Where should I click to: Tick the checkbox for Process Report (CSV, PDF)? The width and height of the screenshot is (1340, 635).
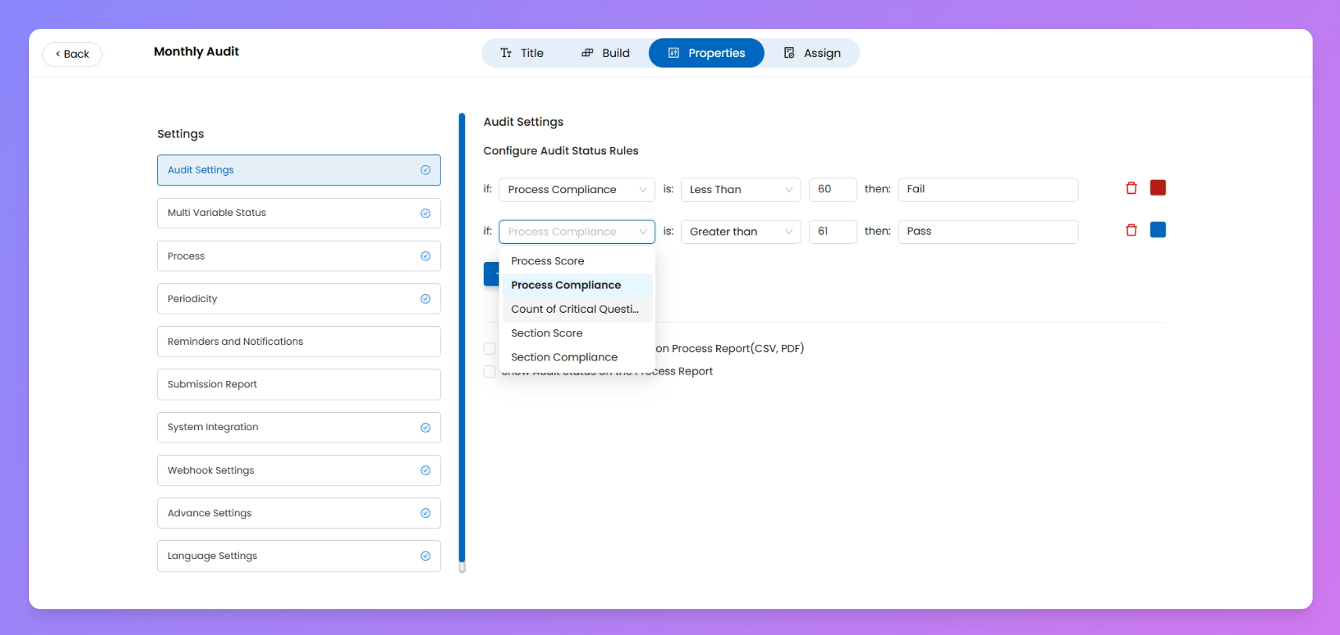(489, 349)
